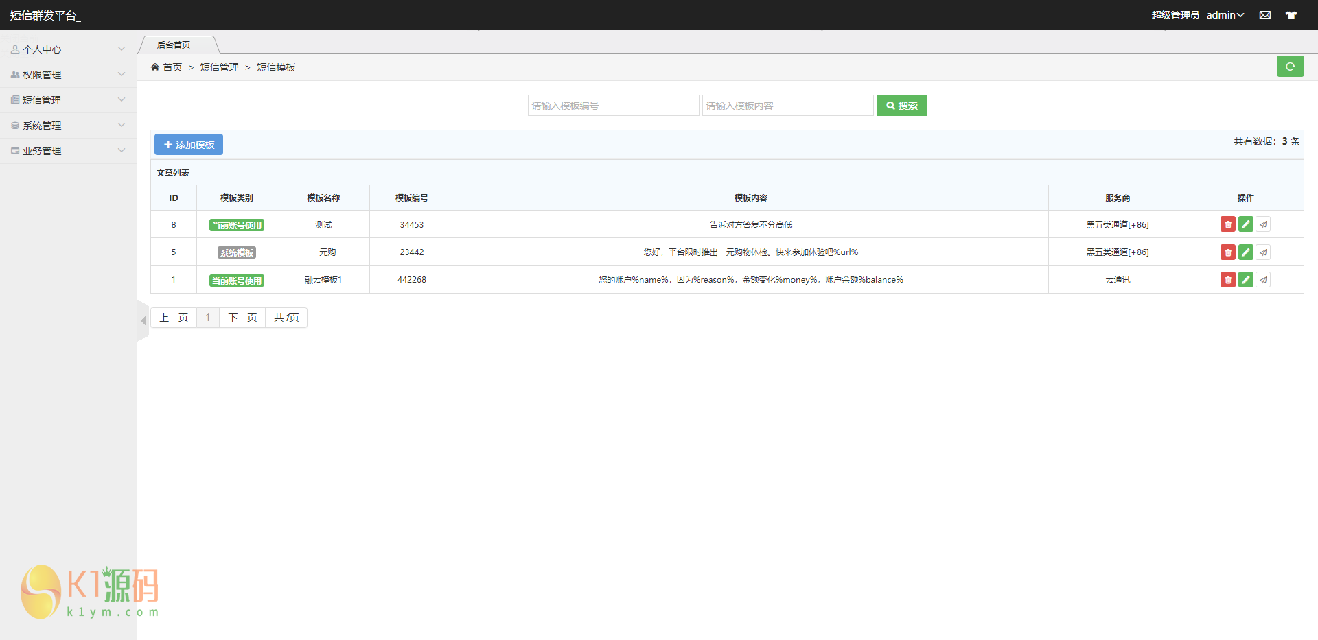
Task: Delete the template with ID 8
Action: coord(1227,224)
